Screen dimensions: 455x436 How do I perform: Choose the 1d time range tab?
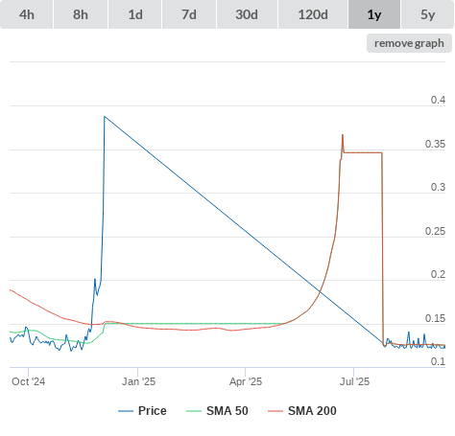tap(135, 14)
